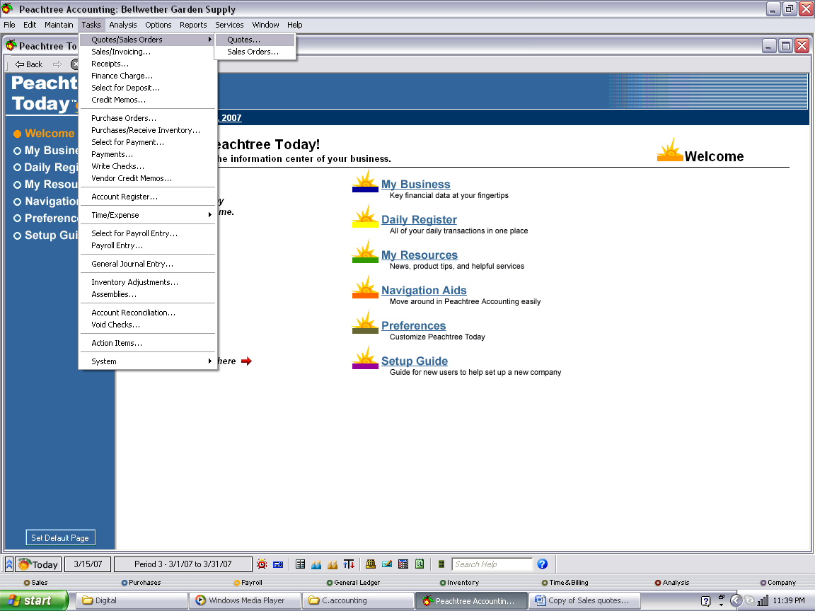
Task: Open the Analysis menu in menu bar
Action: [x=122, y=25]
